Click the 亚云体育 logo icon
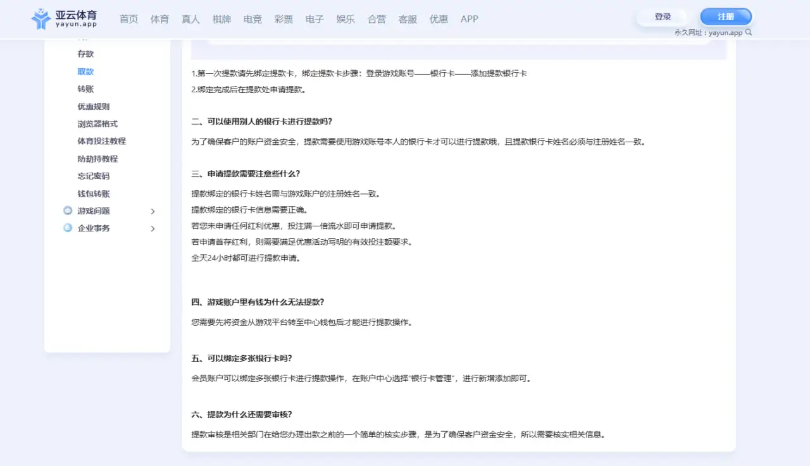Image resolution: width=810 pixels, height=466 pixels. click(41, 19)
